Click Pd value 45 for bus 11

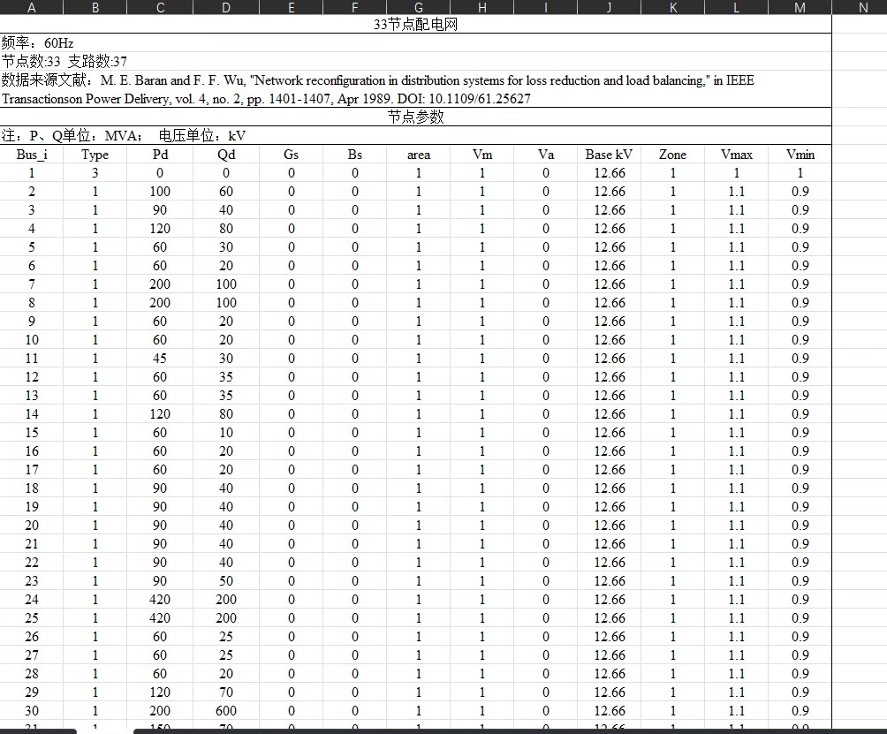click(160, 359)
